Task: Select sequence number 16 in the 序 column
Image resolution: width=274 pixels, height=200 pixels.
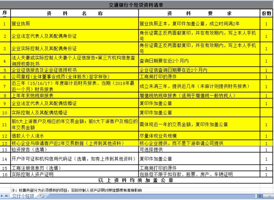Action: [5, 174]
